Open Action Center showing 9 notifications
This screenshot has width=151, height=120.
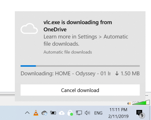pyautogui.click(x=140, y=113)
